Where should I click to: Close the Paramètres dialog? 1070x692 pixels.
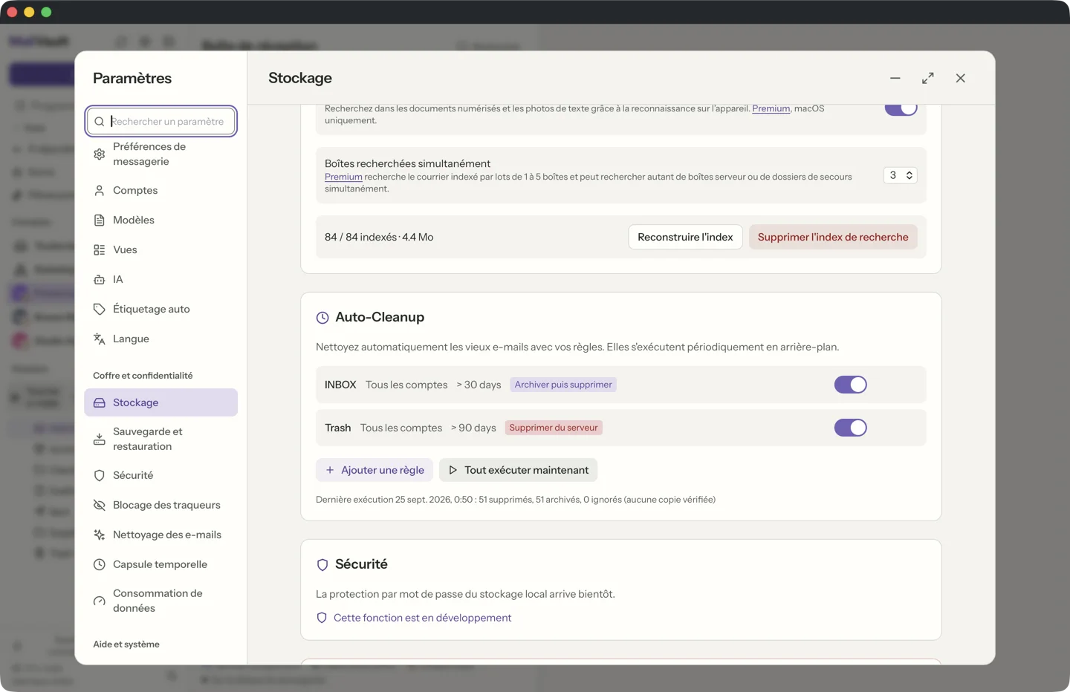961,78
